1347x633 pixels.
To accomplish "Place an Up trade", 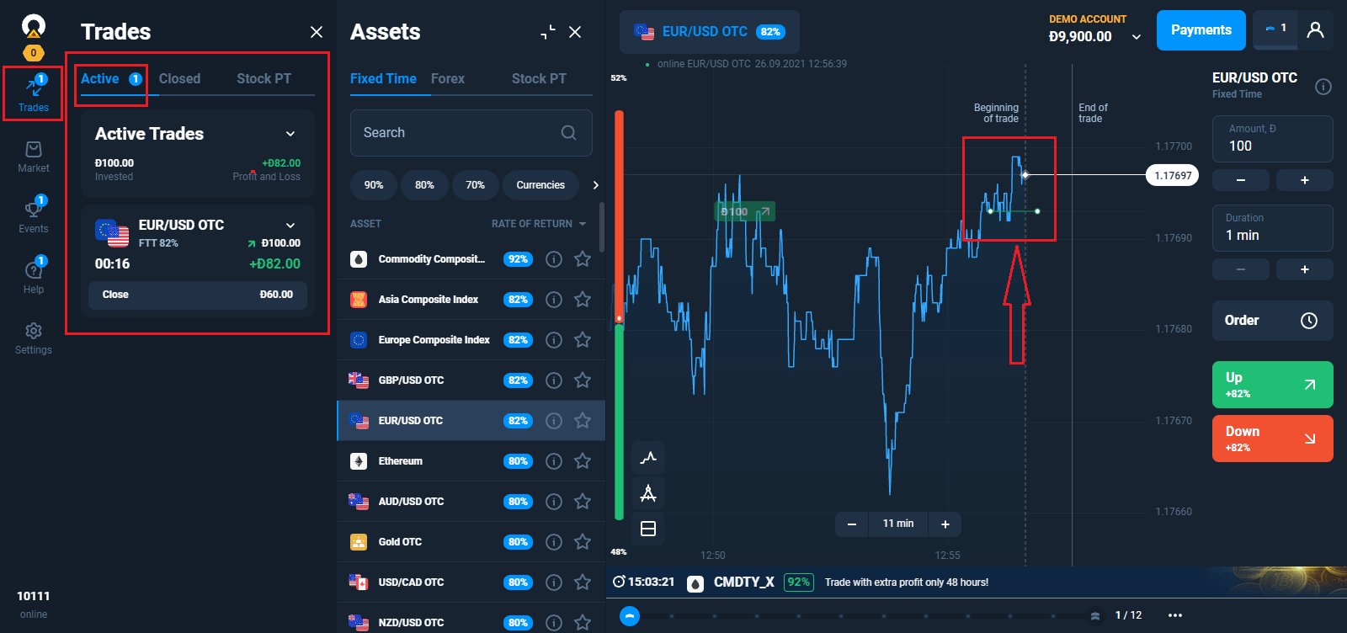I will click(1272, 385).
